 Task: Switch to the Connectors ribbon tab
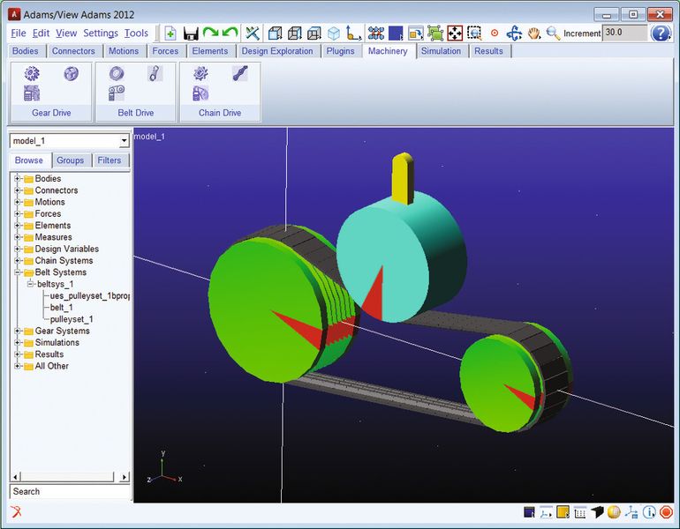tap(73, 51)
